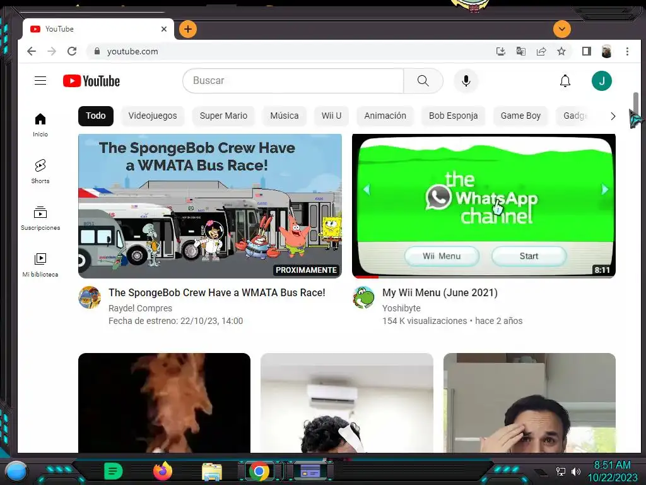Expand the tab search dropdown arrow
This screenshot has height=485, width=646.
(562, 29)
